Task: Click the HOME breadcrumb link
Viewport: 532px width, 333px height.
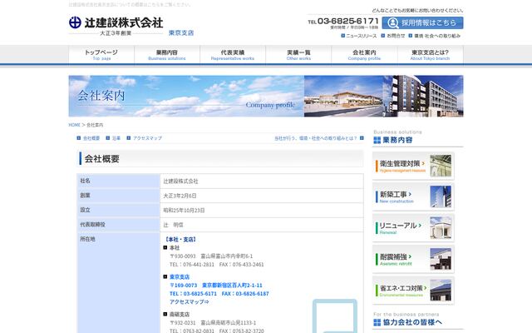Action: click(74, 125)
